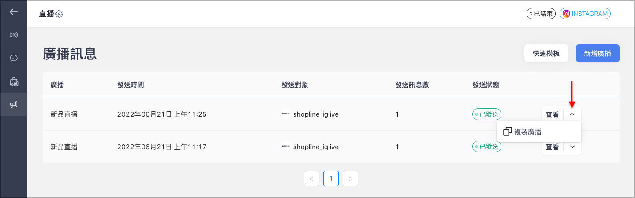
Task: Click the 已結束 status badge
Action: pos(541,14)
